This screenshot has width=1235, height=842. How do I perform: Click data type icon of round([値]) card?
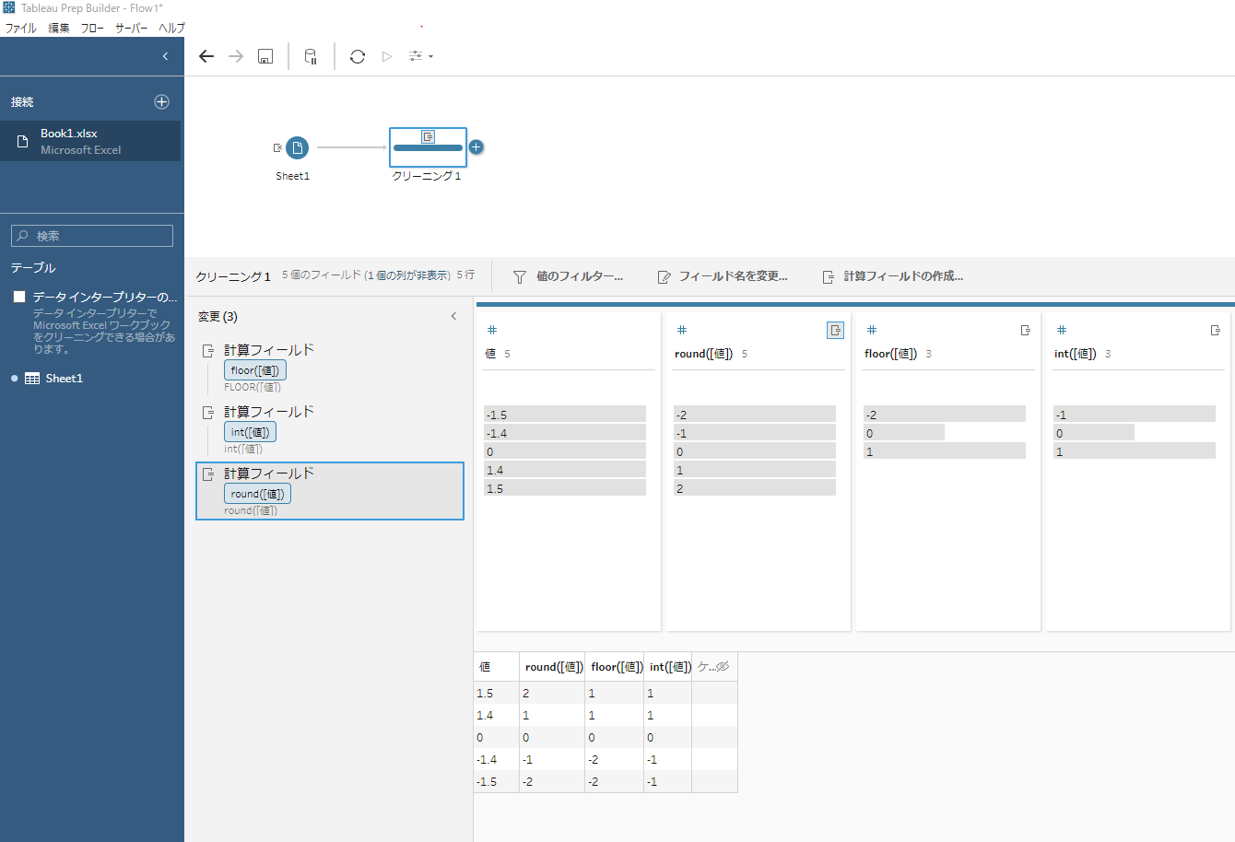(x=682, y=330)
